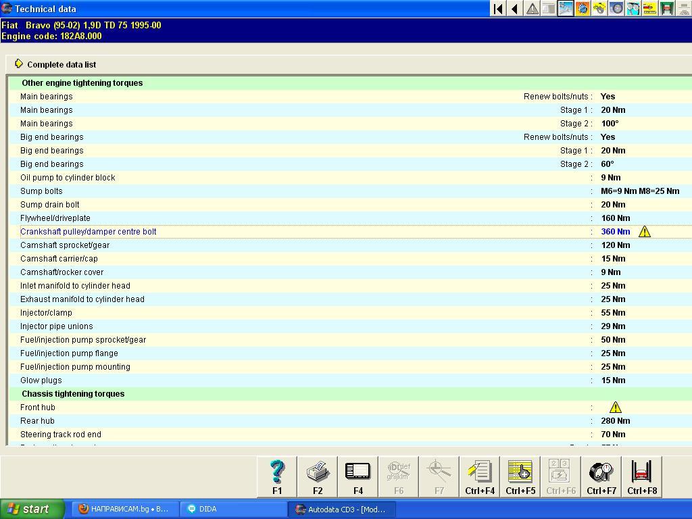The width and height of the screenshot is (692, 519).
Task: Open the Ctrl+F8 car lift button
Action: click(x=642, y=476)
